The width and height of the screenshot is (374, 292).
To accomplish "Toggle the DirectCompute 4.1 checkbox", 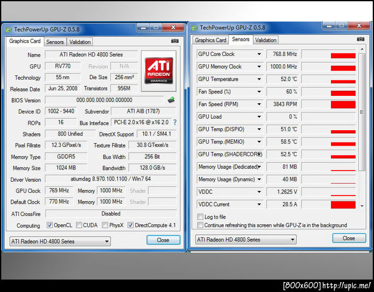I will (x=130, y=225).
